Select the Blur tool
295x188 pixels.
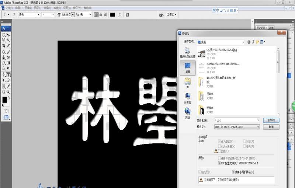(x=4, y=69)
